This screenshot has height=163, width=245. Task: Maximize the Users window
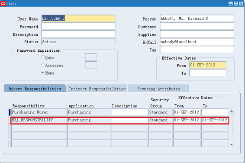click(x=236, y=3)
